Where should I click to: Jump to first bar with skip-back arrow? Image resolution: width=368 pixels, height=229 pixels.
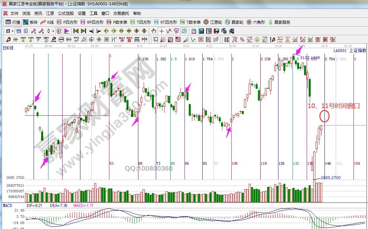coord(76,31)
